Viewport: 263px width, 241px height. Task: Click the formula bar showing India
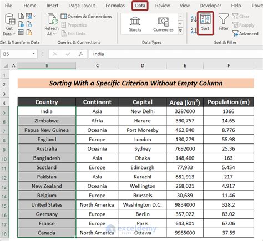tap(176, 54)
